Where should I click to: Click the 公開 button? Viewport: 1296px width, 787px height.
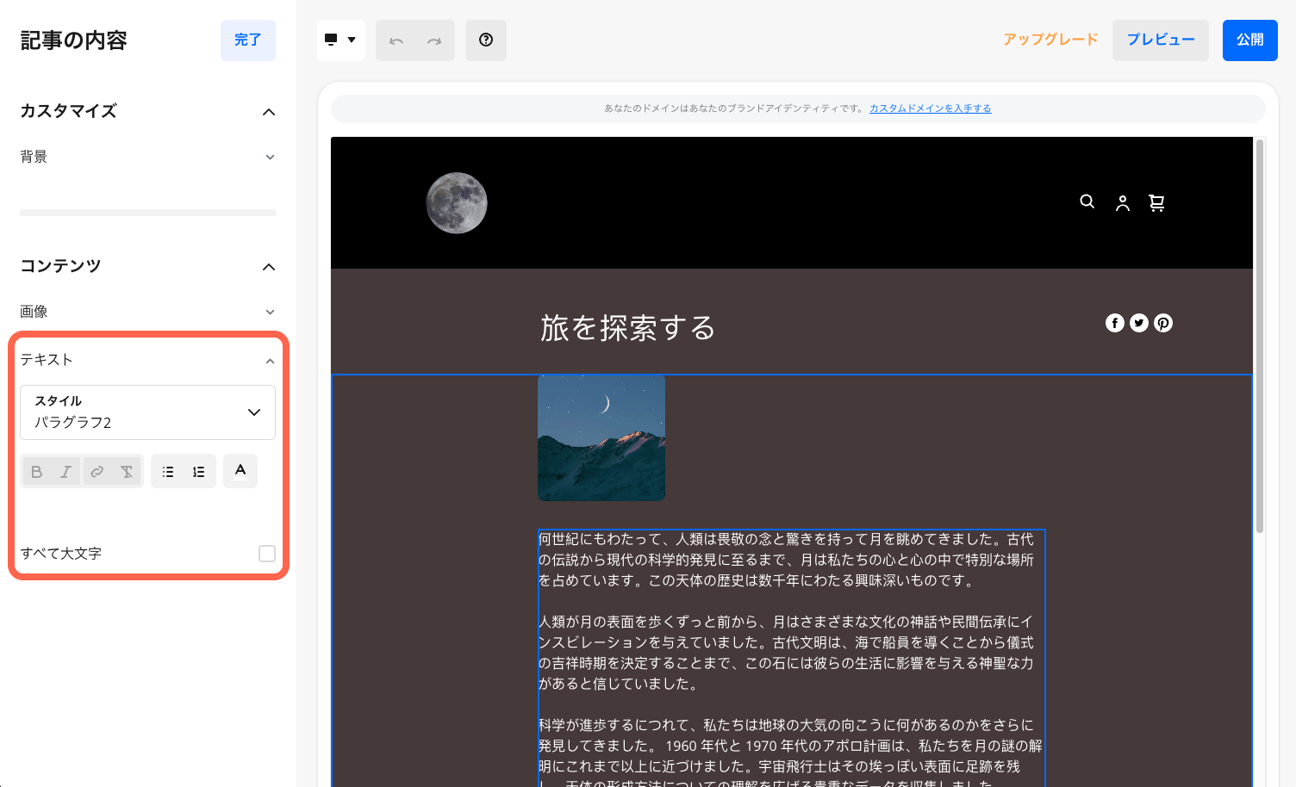[x=1250, y=40]
